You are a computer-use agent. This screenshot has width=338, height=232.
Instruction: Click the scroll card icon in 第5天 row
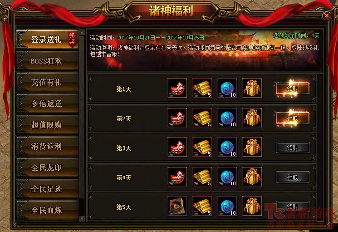pyautogui.click(x=177, y=206)
